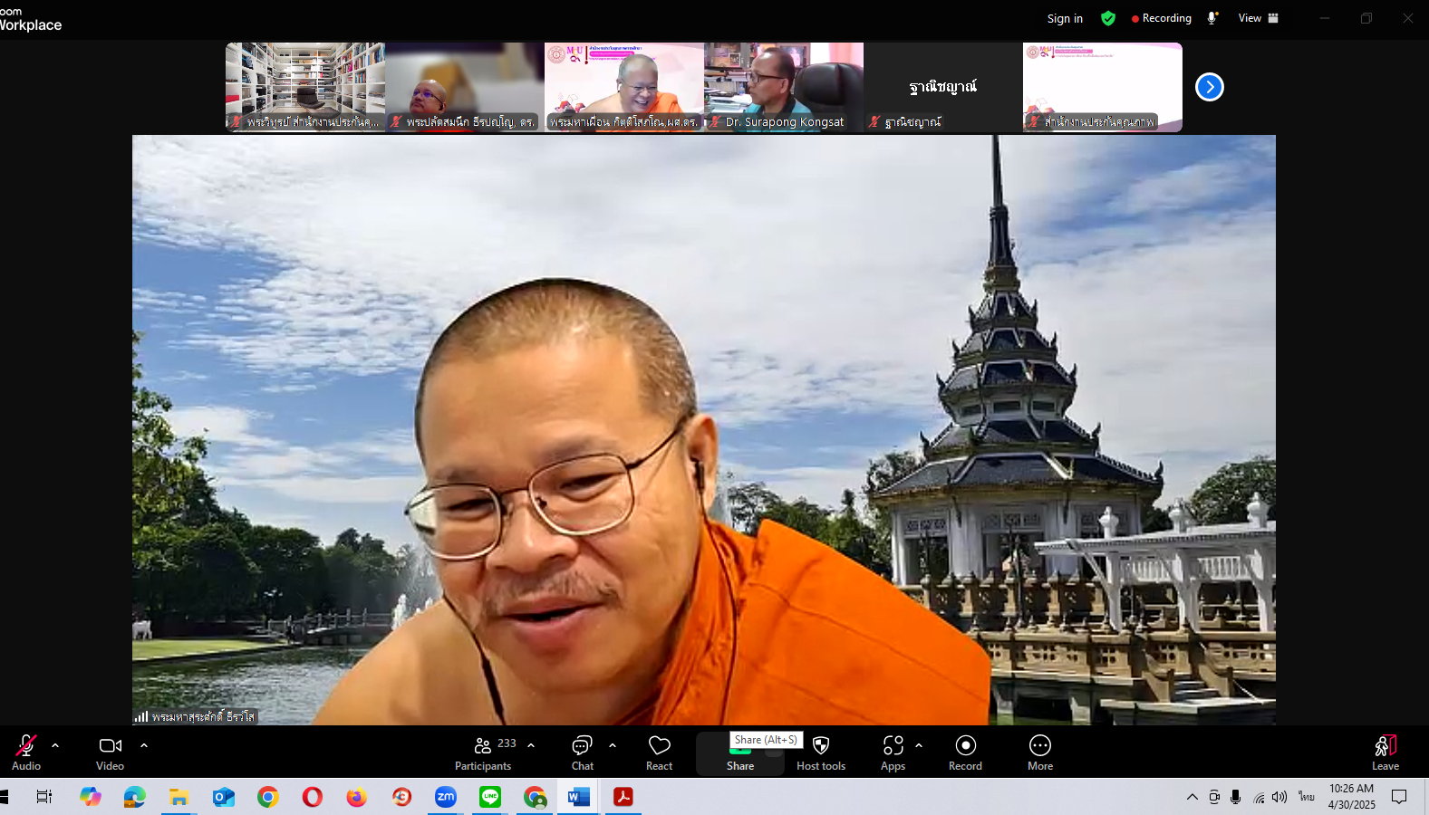Open LINE app from taskbar
Image resolution: width=1429 pixels, height=815 pixels.
click(490, 797)
